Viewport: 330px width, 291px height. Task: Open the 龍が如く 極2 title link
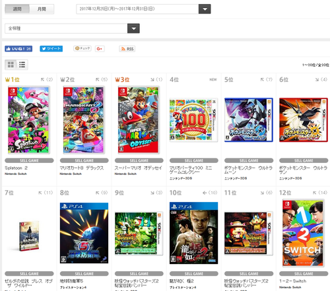coord(181,281)
